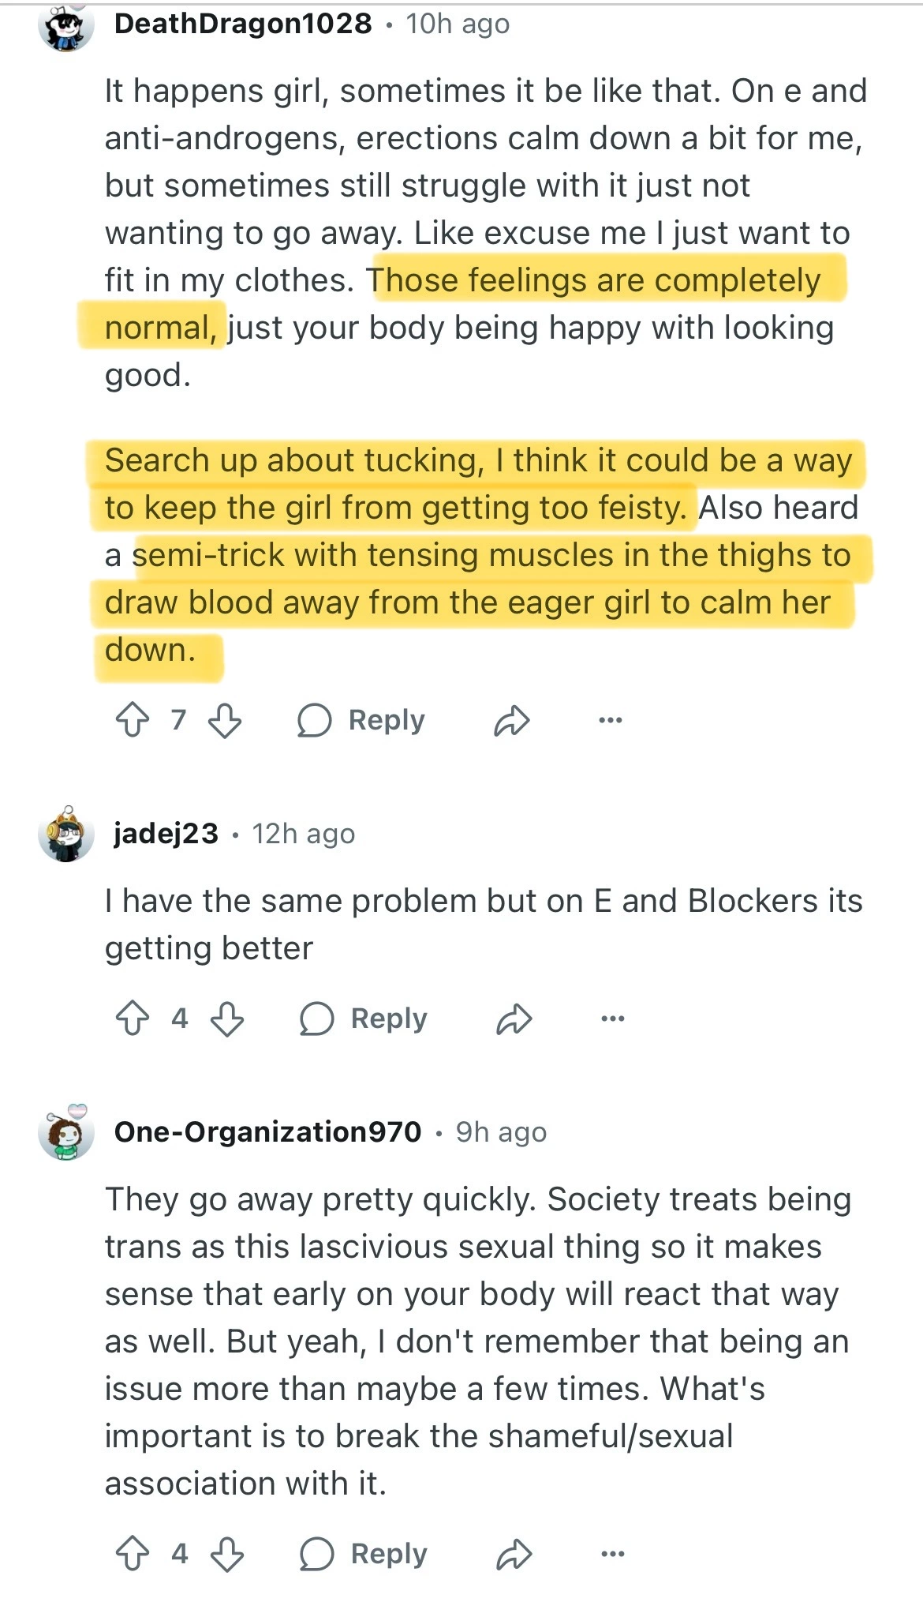Open more options on One-Organization970's comment
This screenshot has height=1617, width=923.
612,1554
